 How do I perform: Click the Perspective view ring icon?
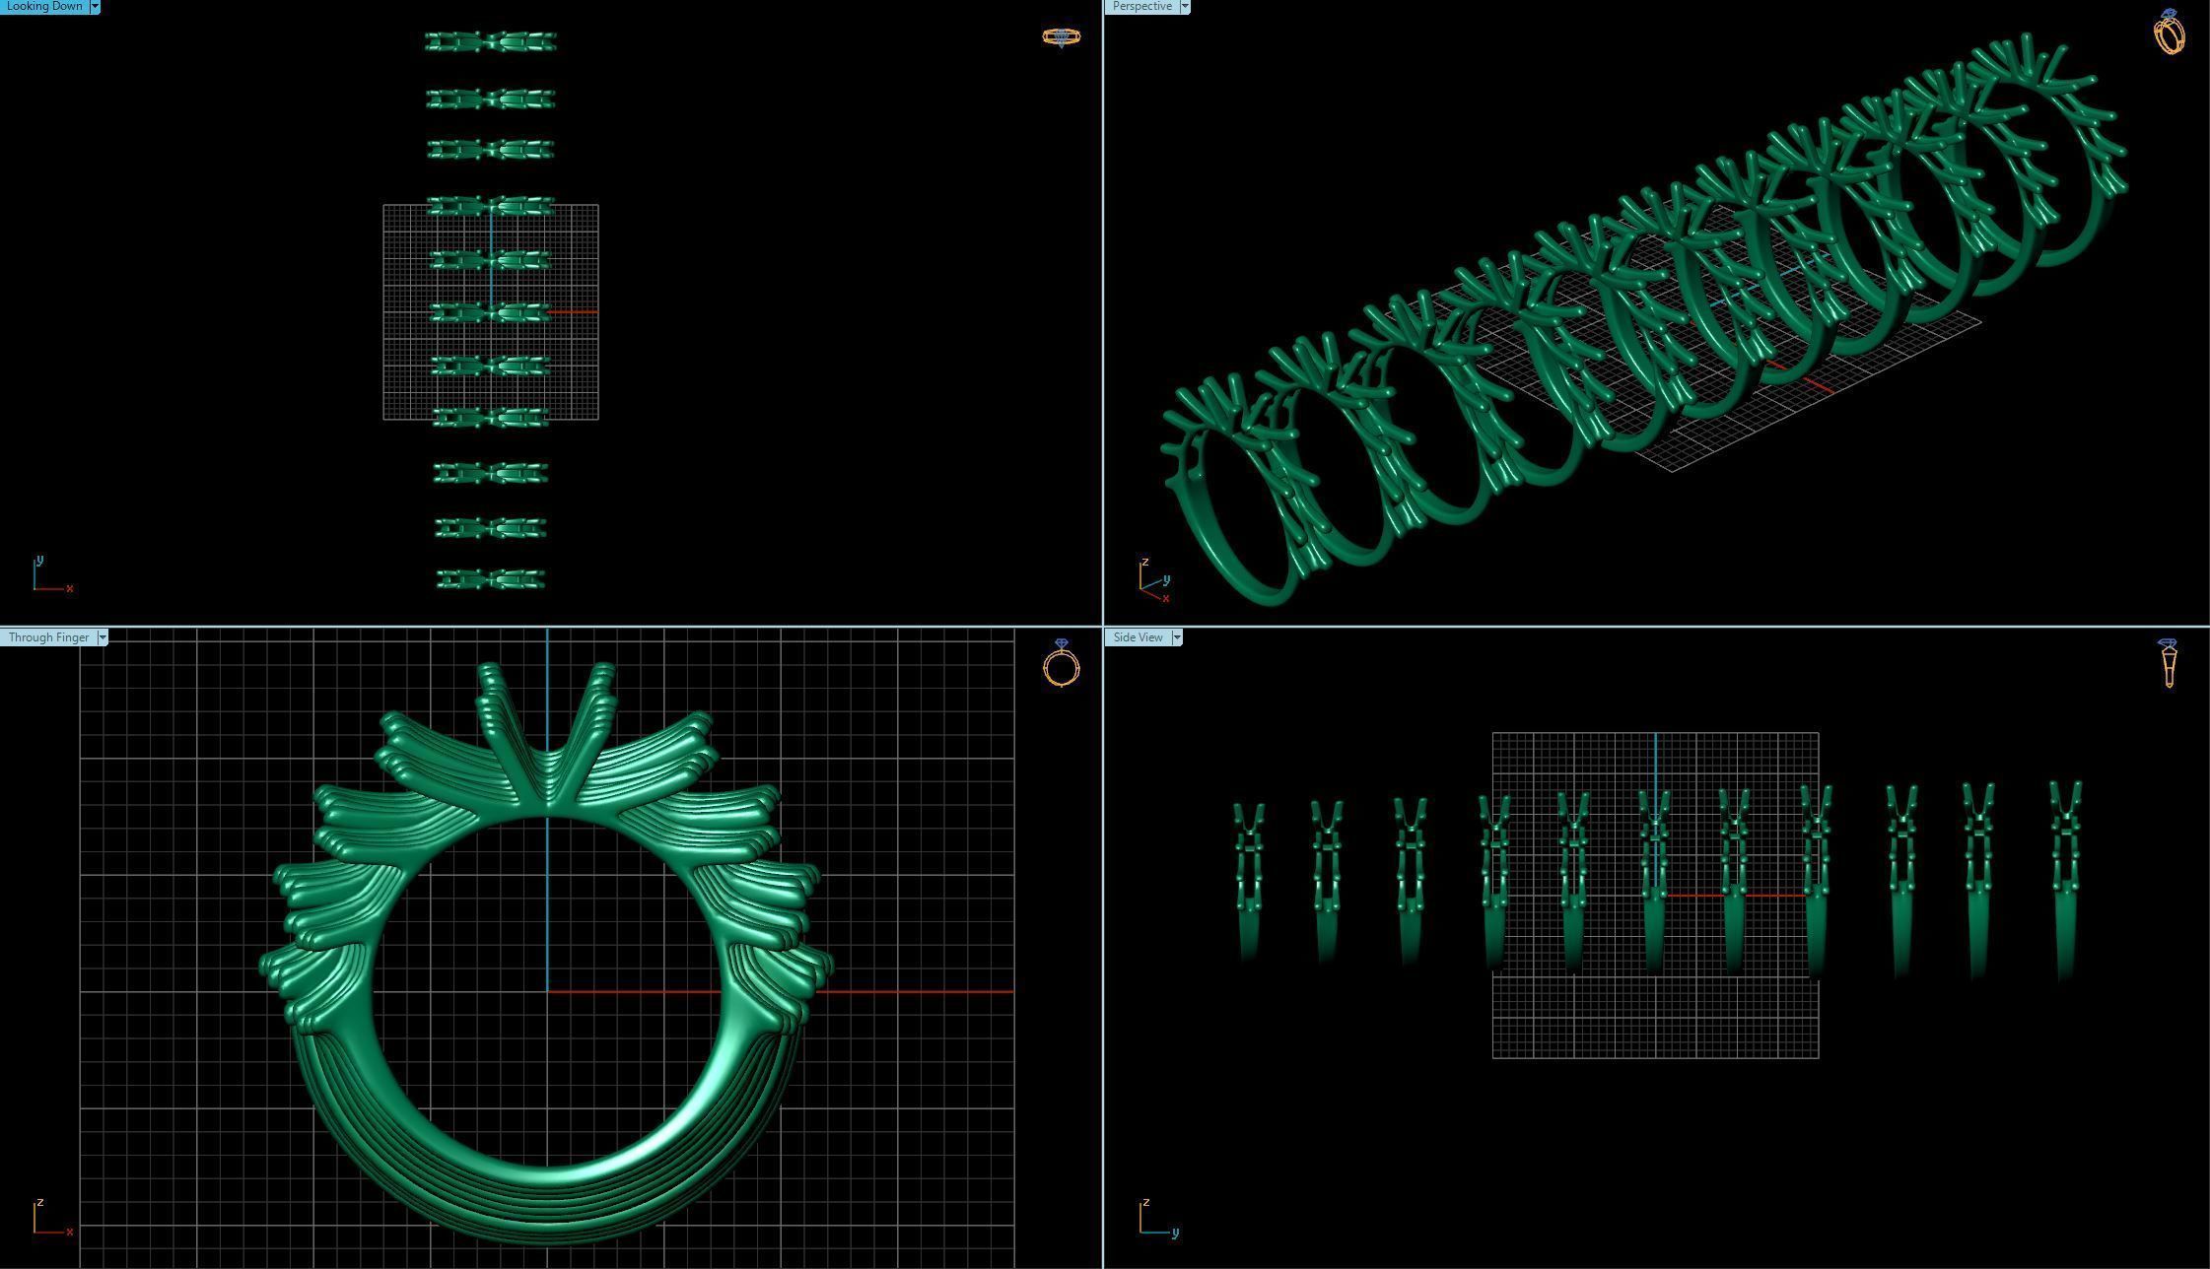point(2169,32)
